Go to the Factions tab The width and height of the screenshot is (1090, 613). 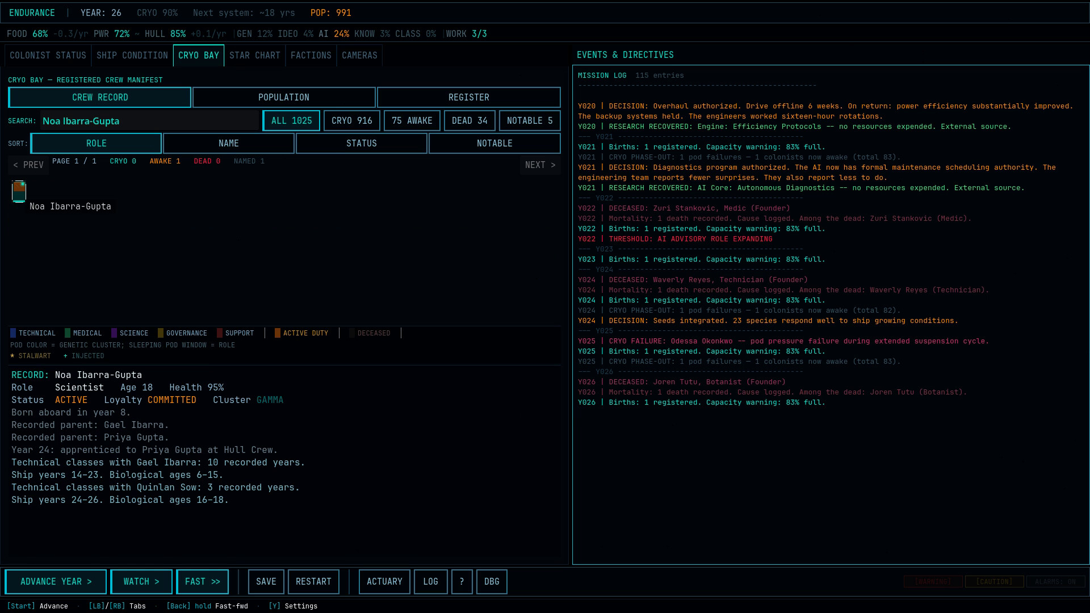311,56
